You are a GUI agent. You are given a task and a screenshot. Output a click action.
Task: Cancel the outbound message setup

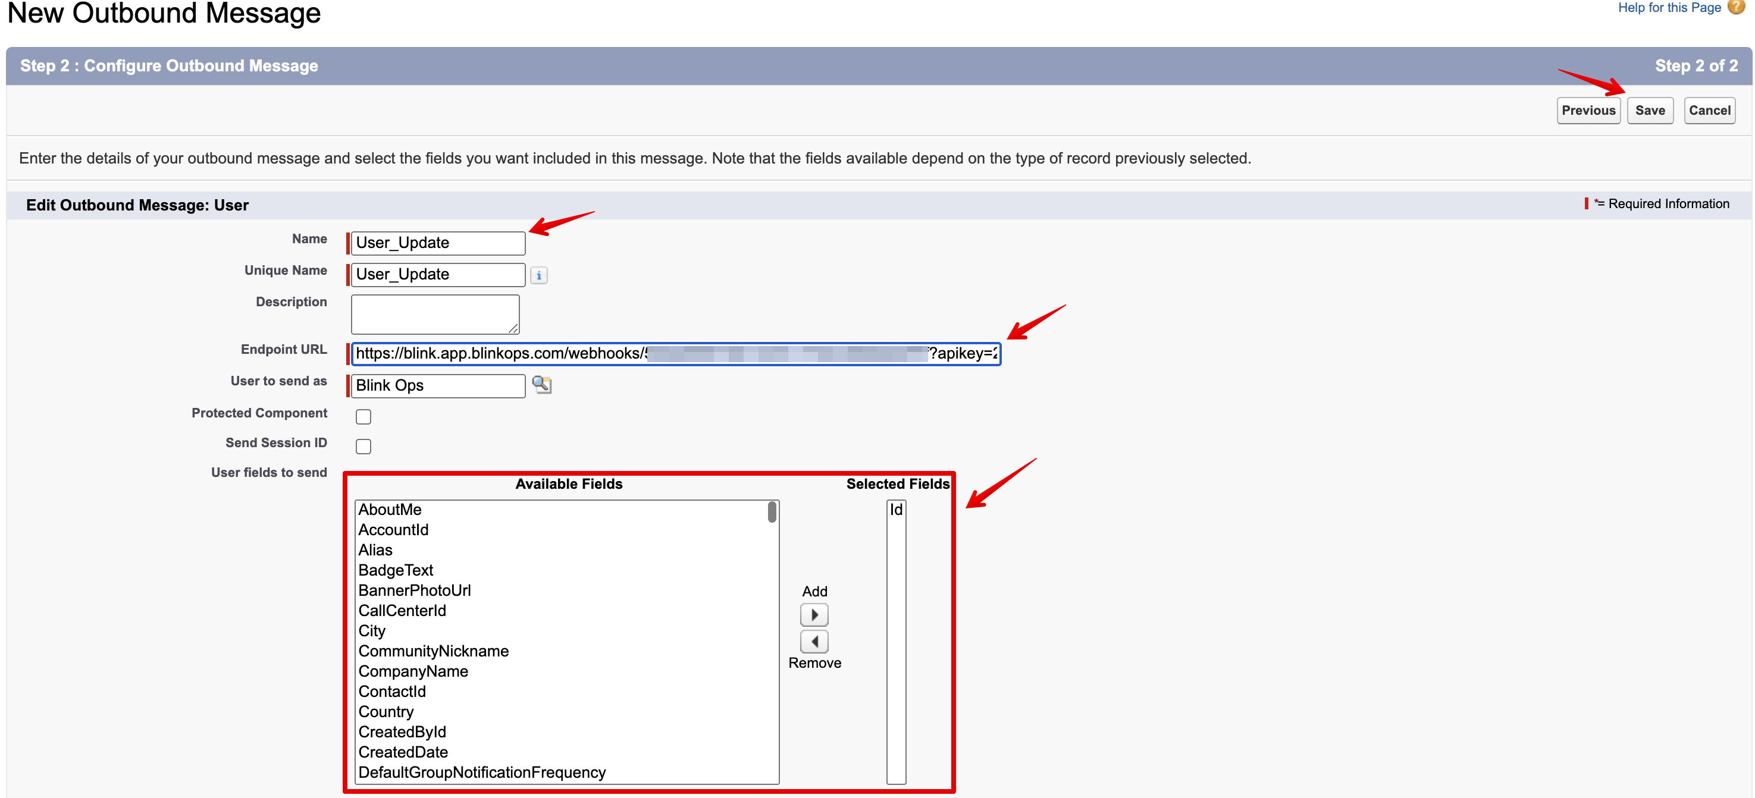click(1709, 110)
